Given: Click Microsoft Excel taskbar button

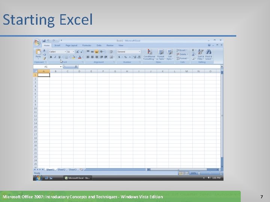Looking at the screenshot, I should pyautogui.click(x=78, y=178).
